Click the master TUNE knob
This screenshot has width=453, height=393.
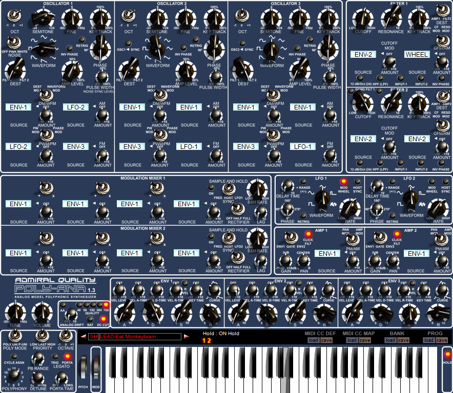tap(15, 313)
